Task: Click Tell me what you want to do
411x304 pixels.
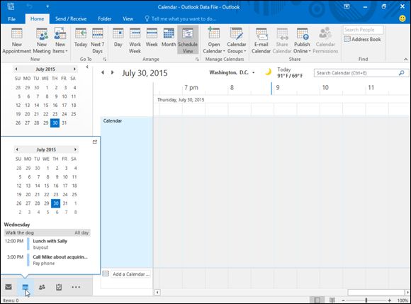Action: pyautogui.click(x=180, y=19)
